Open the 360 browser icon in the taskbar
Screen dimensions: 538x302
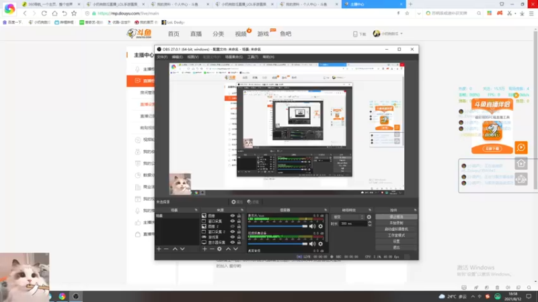coord(62,296)
